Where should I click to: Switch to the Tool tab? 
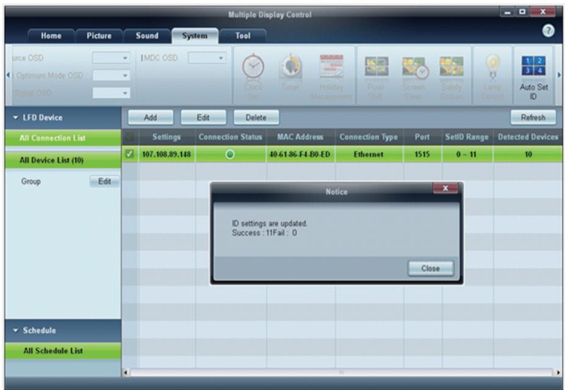[243, 36]
